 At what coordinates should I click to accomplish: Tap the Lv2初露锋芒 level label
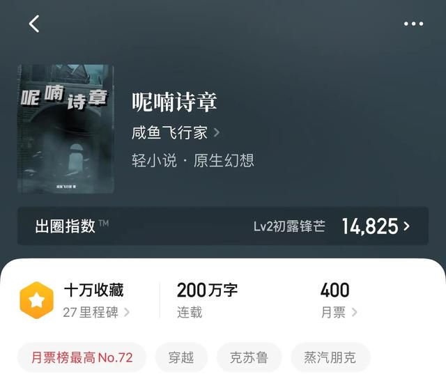[289, 226]
